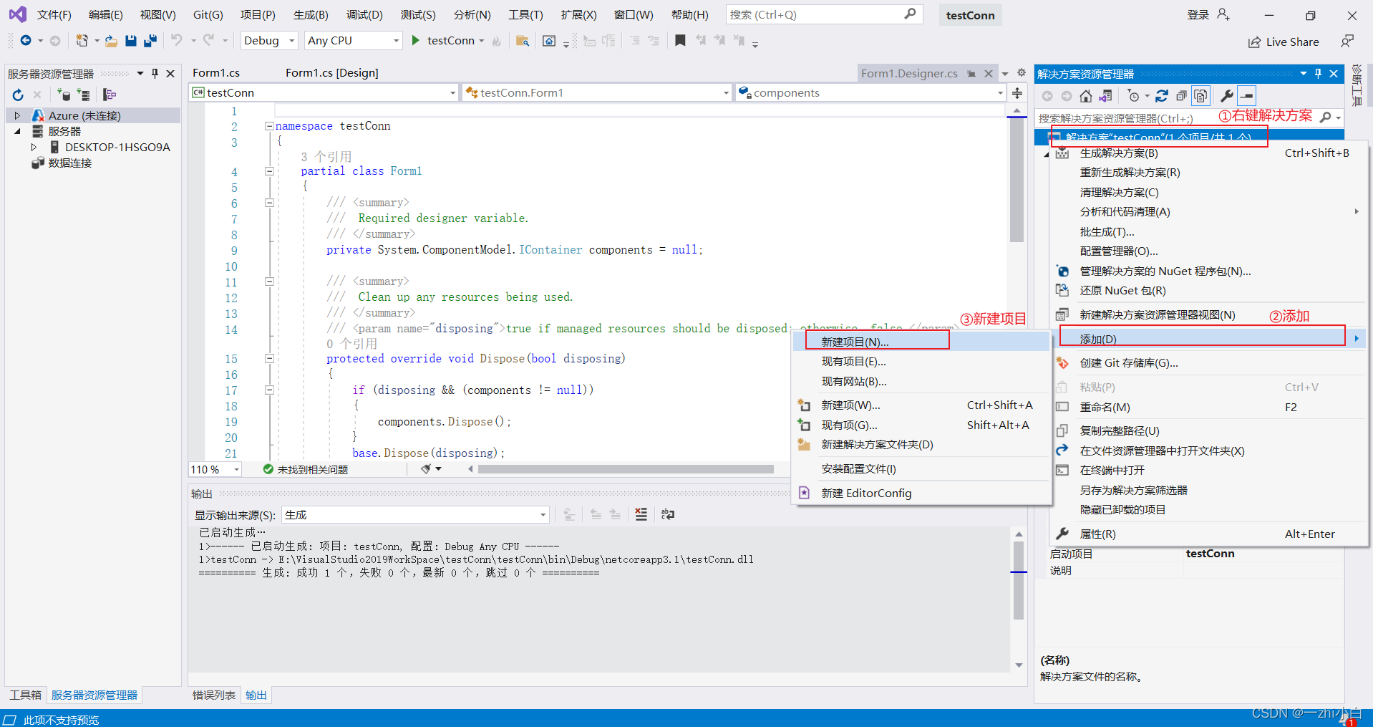Click the Find in Files folder icon

click(523, 41)
